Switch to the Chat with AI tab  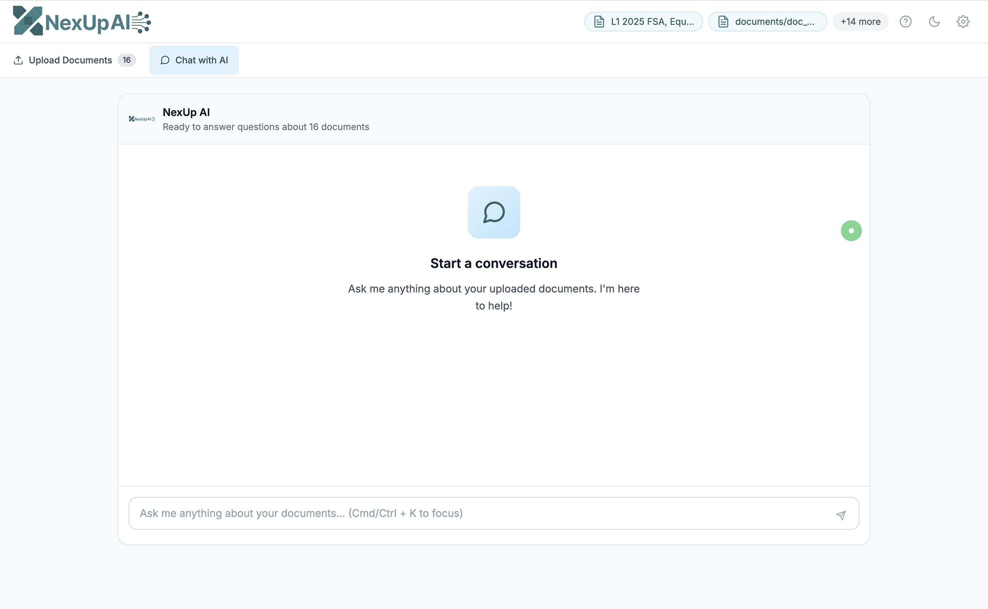[x=194, y=60]
